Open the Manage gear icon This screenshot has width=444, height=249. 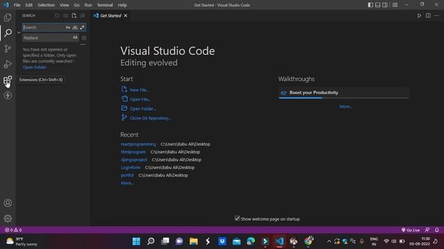pyautogui.click(x=8, y=219)
